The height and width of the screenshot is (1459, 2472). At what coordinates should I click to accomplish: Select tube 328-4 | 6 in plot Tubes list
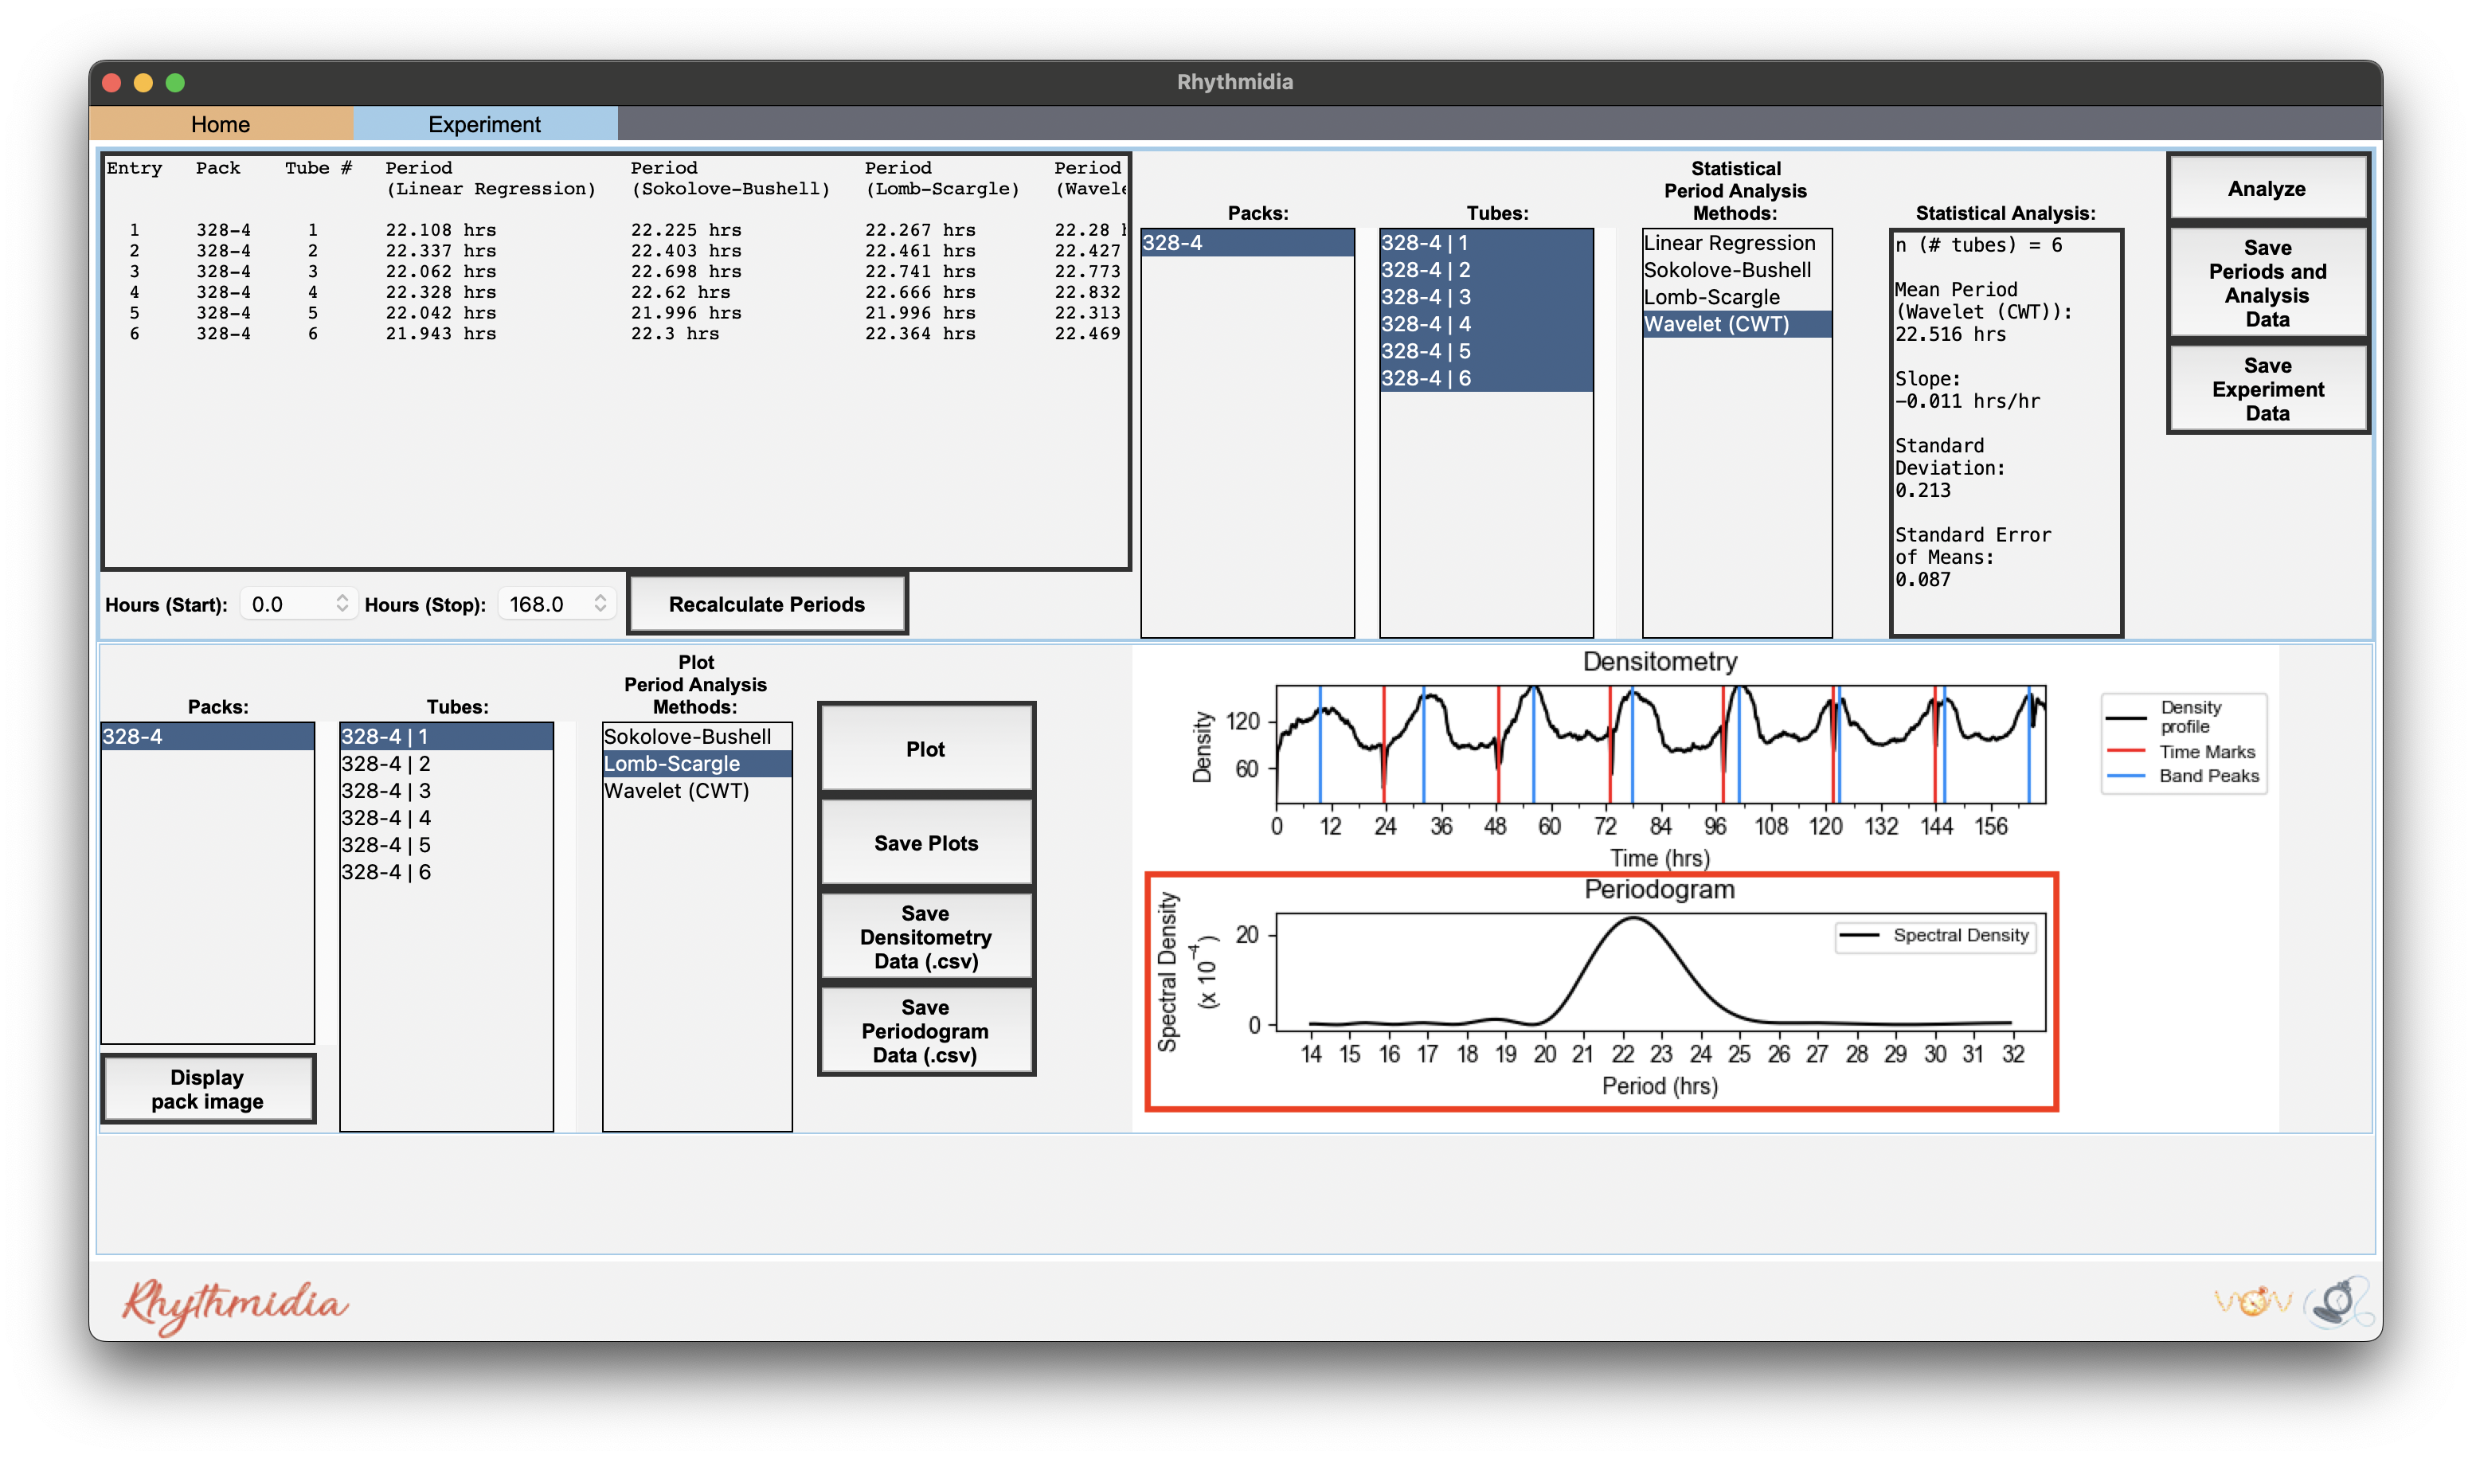[x=446, y=871]
